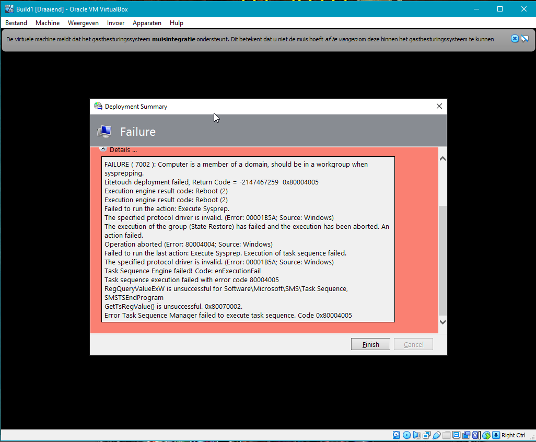Click the 'Litetouch deployment failed' line
The width and height of the screenshot is (536, 442).
(211, 182)
